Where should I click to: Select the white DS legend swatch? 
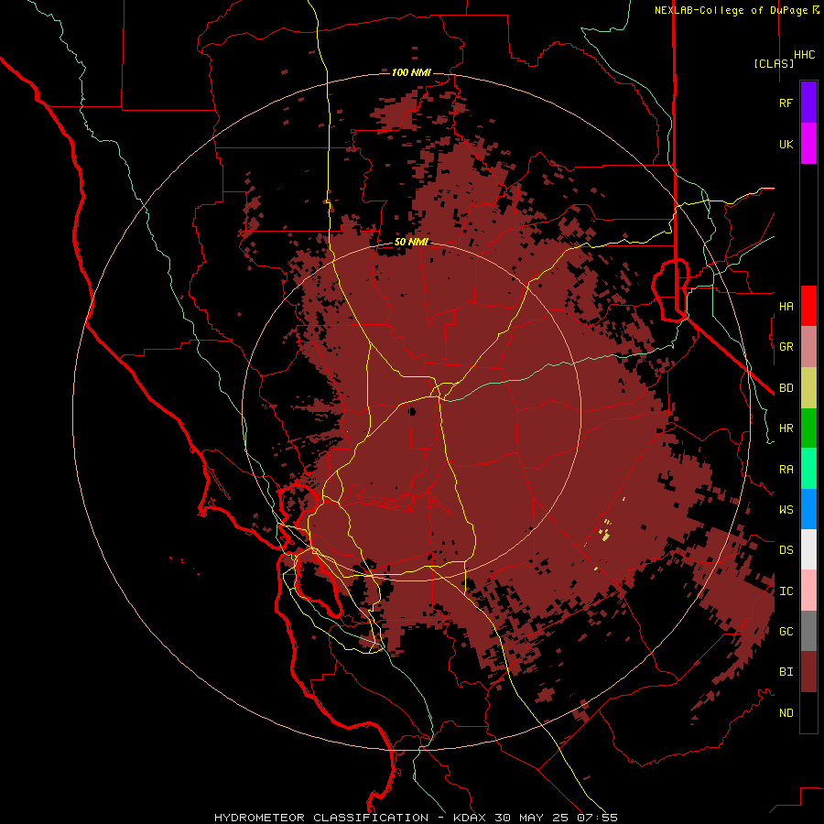[808, 549]
